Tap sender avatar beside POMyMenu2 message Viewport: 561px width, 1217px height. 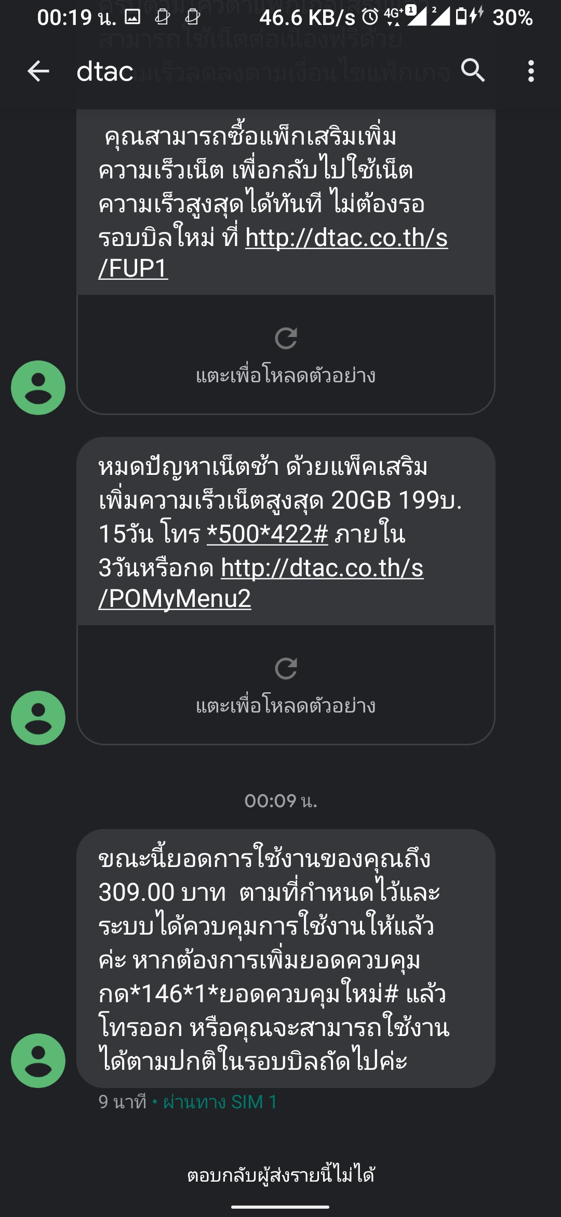(38, 718)
